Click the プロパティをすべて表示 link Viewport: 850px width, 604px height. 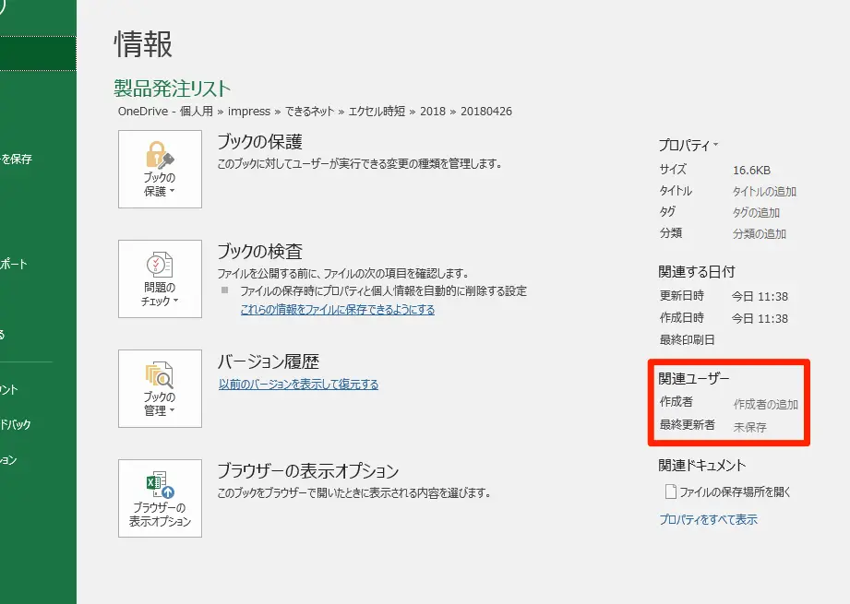pos(708,520)
